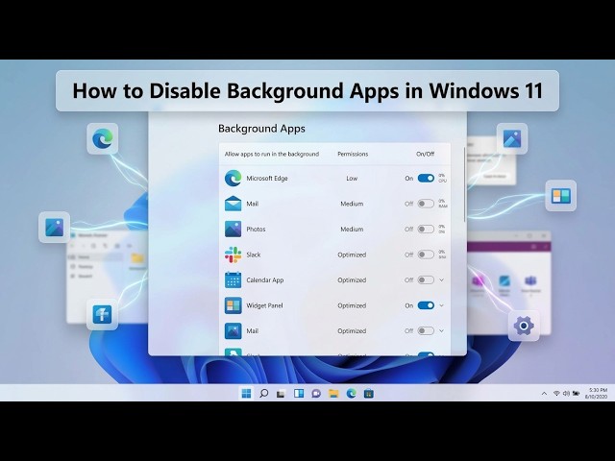Click the clock and date on the taskbar

(x=597, y=393)
